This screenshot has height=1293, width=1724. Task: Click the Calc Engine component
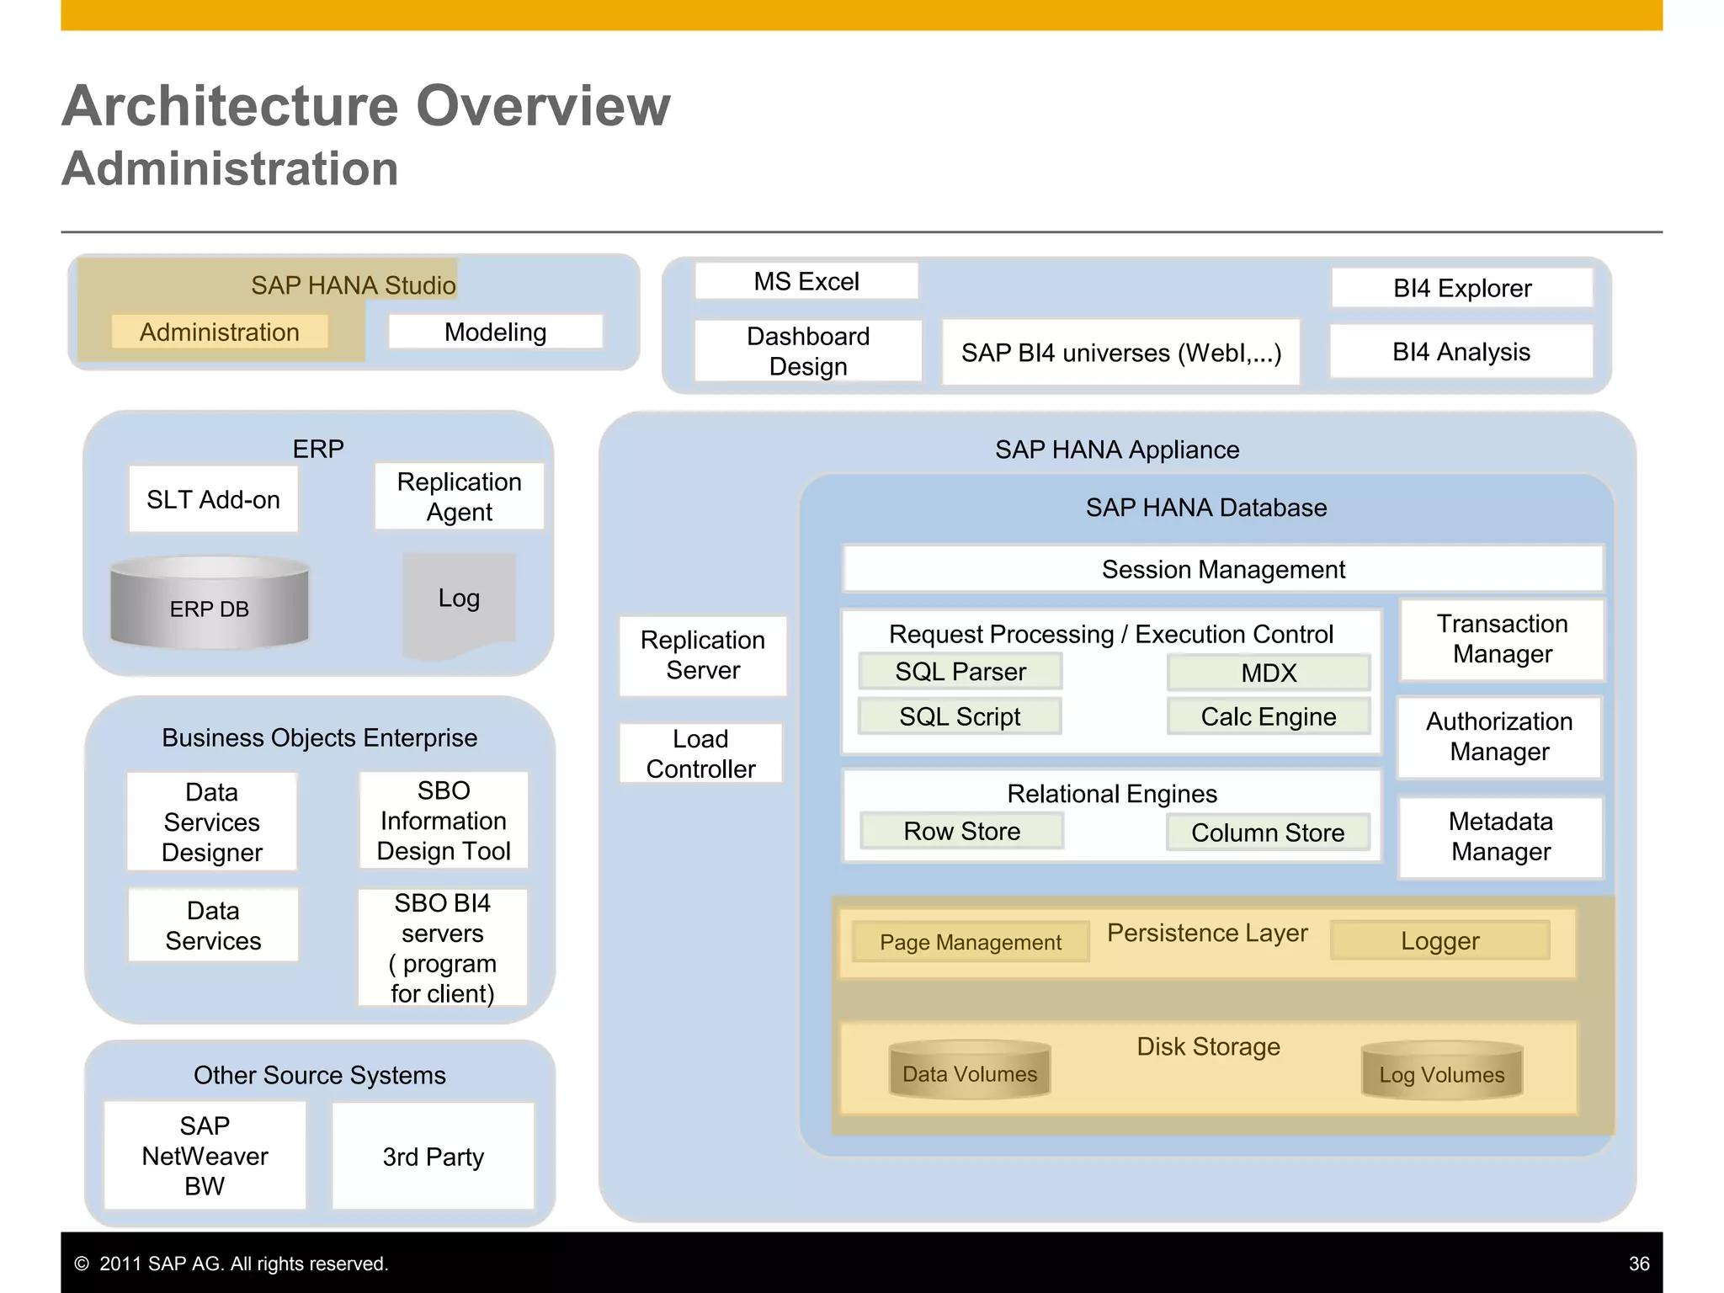pos(1268,716)
